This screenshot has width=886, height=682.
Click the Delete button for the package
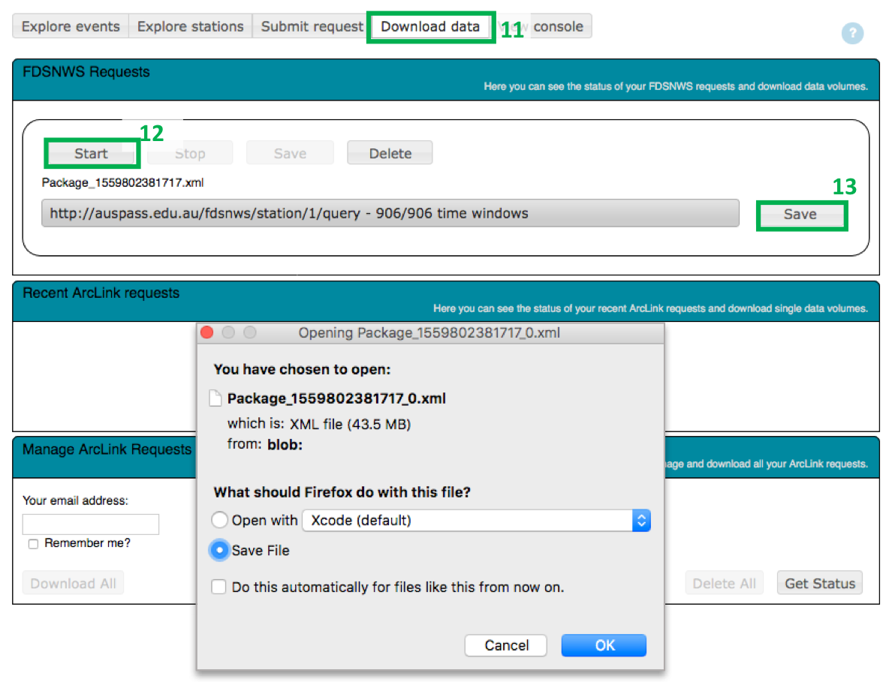[390, 153]
